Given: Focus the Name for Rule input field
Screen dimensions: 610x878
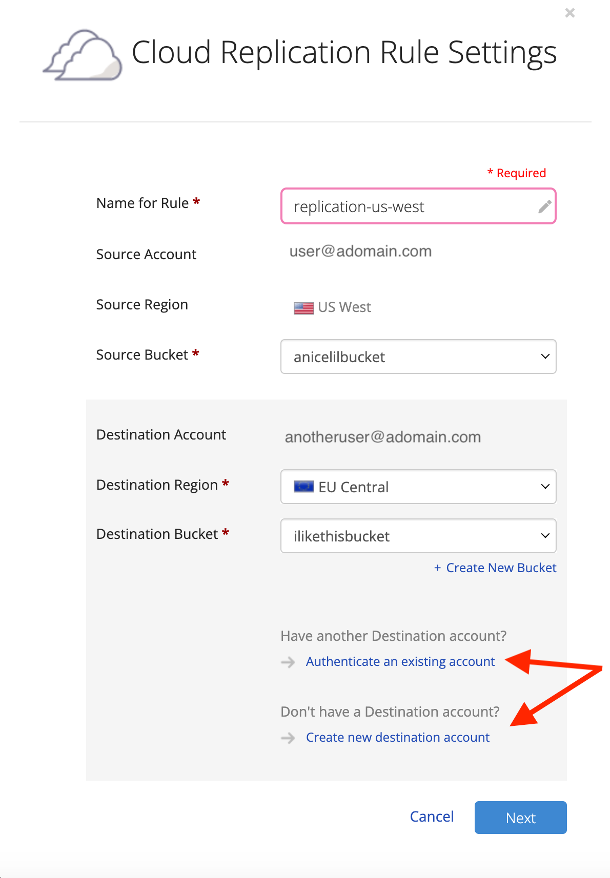Looking at the screenshot, I should pyautogui.click(x=418, y=206).
